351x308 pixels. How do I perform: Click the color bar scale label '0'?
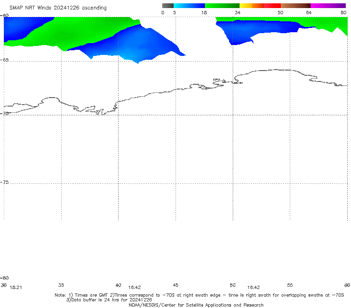[163, 13]
